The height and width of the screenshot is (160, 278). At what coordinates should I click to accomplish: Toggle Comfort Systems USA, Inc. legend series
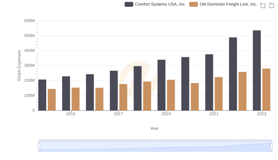point(155,4)
